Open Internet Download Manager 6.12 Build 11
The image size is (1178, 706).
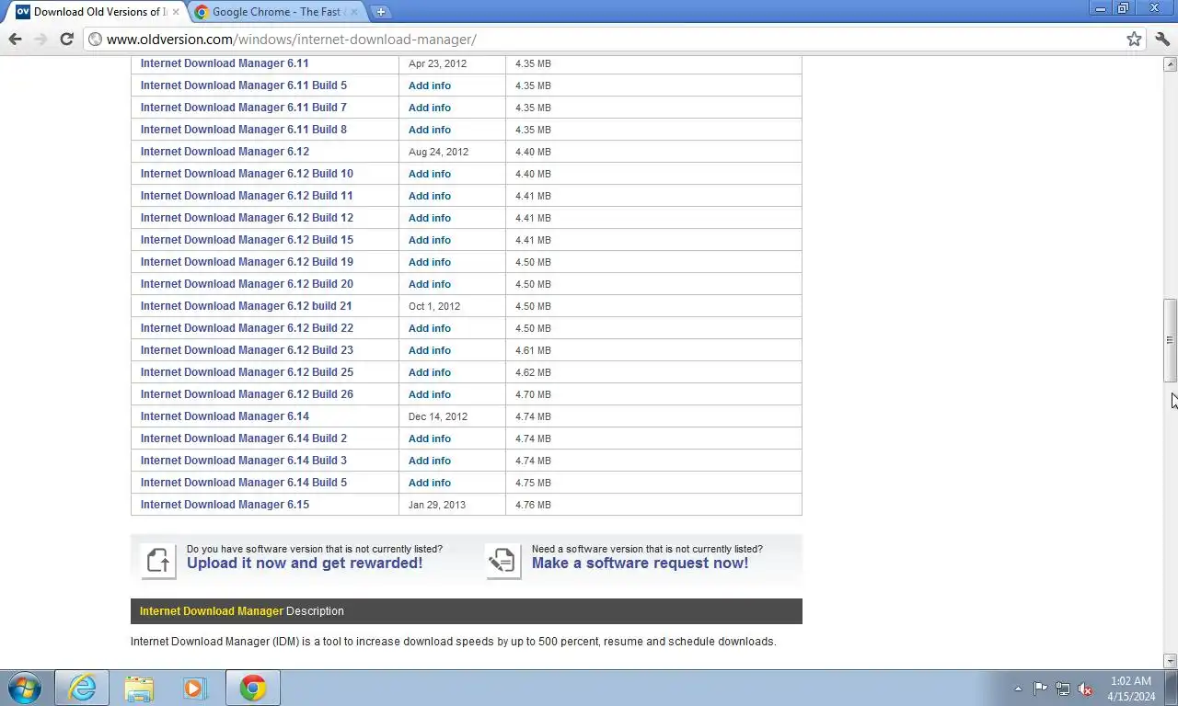[x=247, y=196]
